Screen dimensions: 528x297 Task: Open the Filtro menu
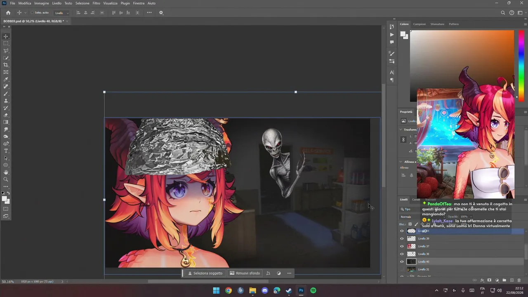click(96, 3)
